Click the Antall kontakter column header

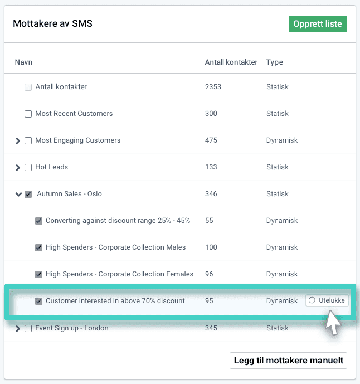point(231,62)
